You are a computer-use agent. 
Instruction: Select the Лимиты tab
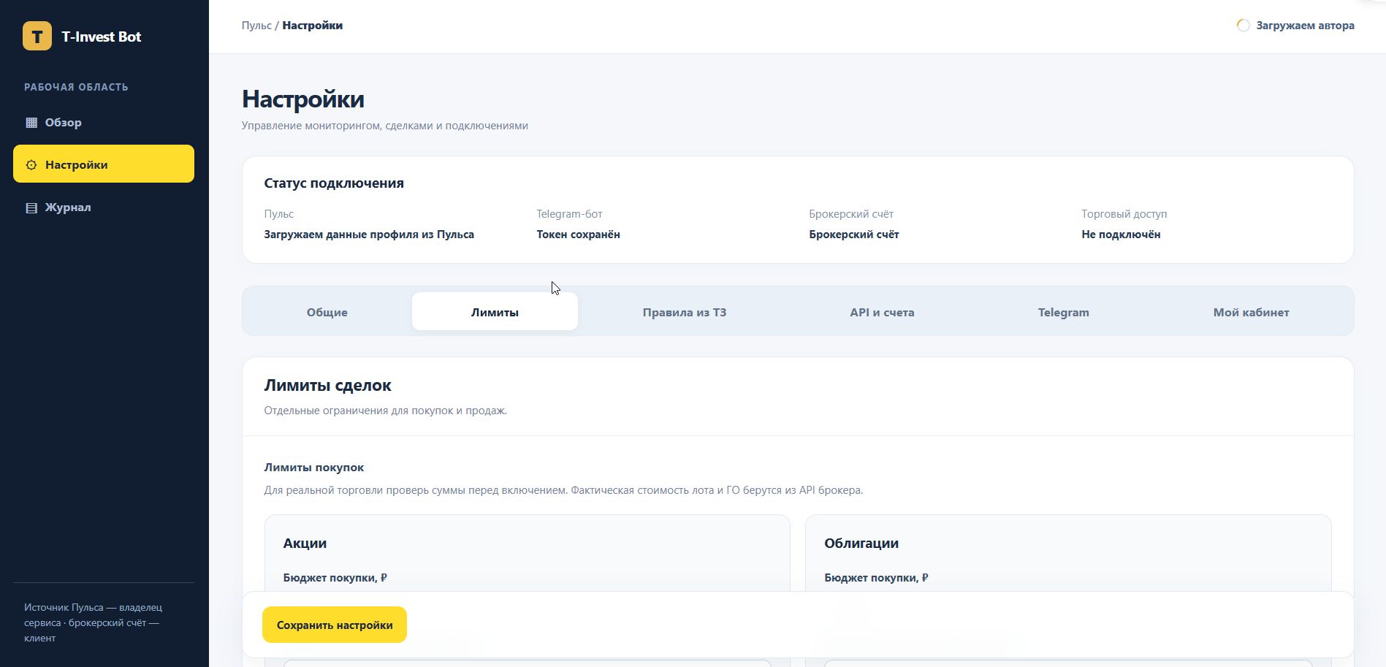coord(495,312)
